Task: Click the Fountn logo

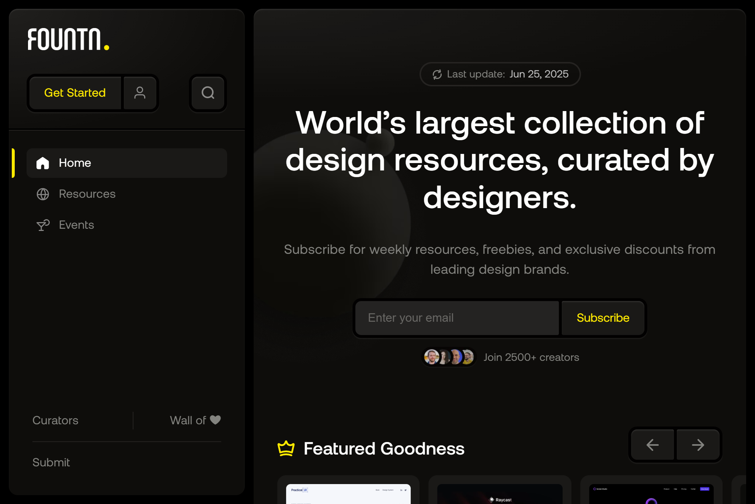Action: (68, 39)
